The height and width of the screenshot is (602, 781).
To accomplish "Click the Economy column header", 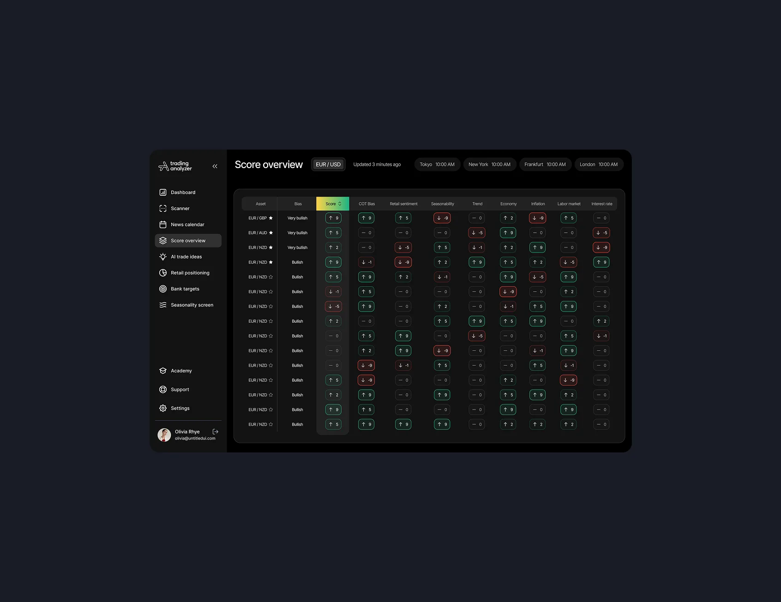I will (509, 204).
